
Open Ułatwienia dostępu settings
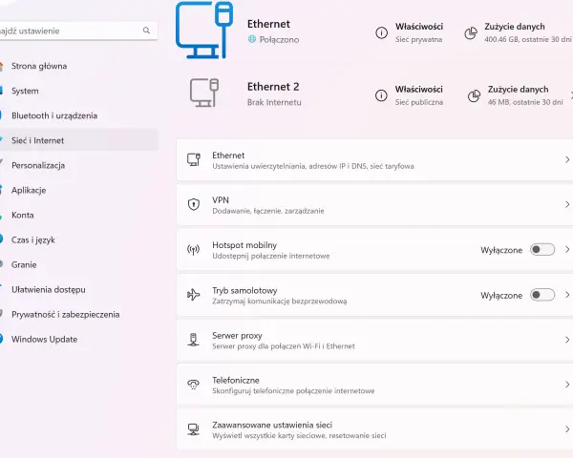(78, 290)
